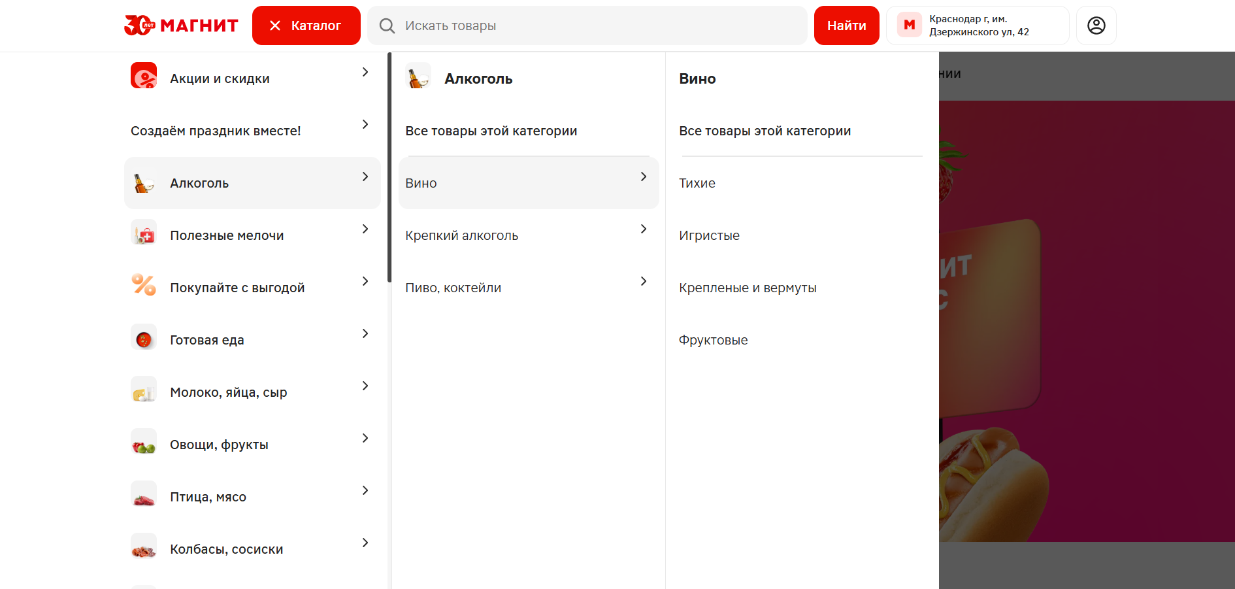The height and width of the screenshot is (589, 1235).
Task: Expand Акции и скидки chevron
Action: 365,72
